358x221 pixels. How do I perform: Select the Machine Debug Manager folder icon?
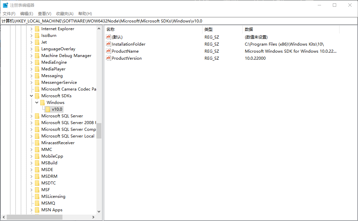pos(37,56)
